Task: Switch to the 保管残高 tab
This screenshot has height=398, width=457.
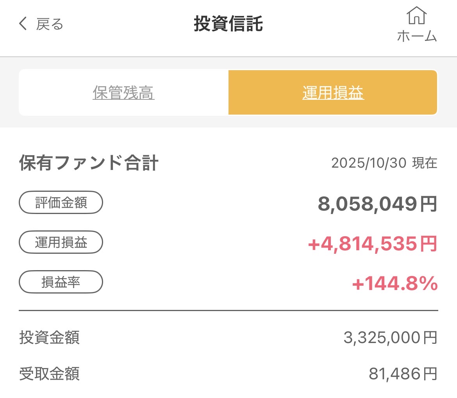Action: (123, 93)
